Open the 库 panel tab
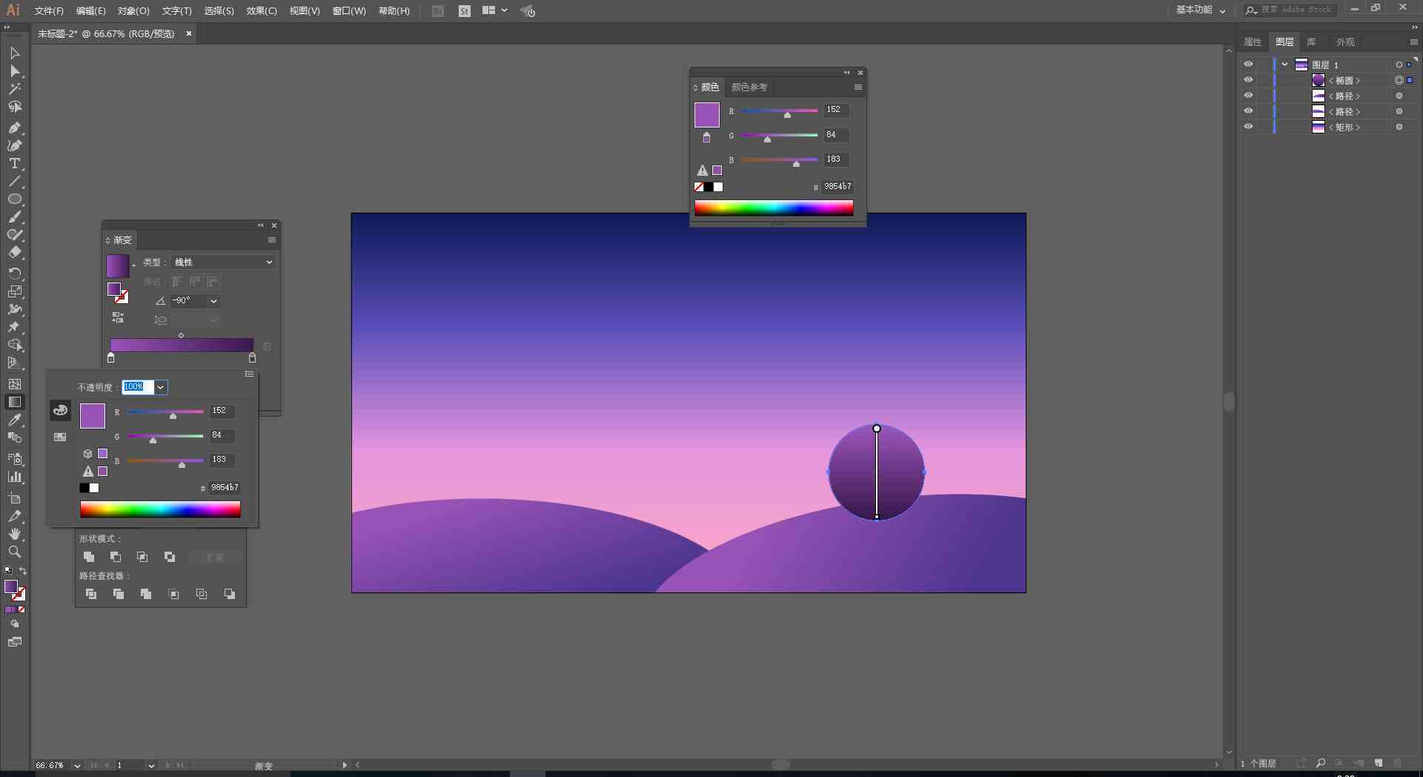The image size is (1423, 777). (1311, 42)
